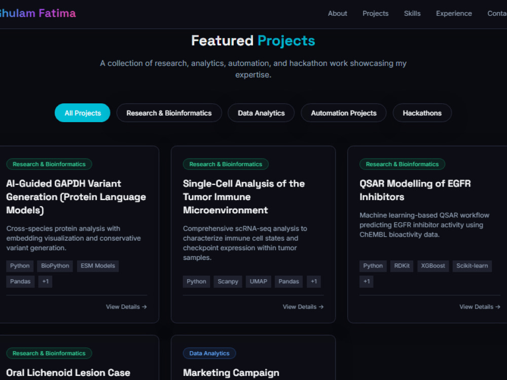The image size is (507, 380).
Task: Click category badge on Oral Lichenoid card
Action: point(49,353)
